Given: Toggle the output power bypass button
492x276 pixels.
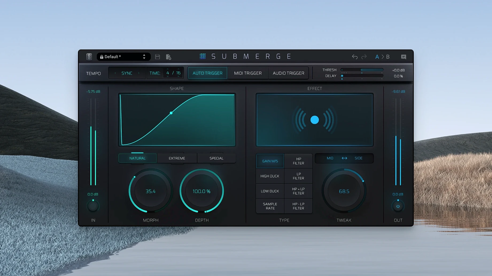Looking at the screenshot, I should pos(398,206).
